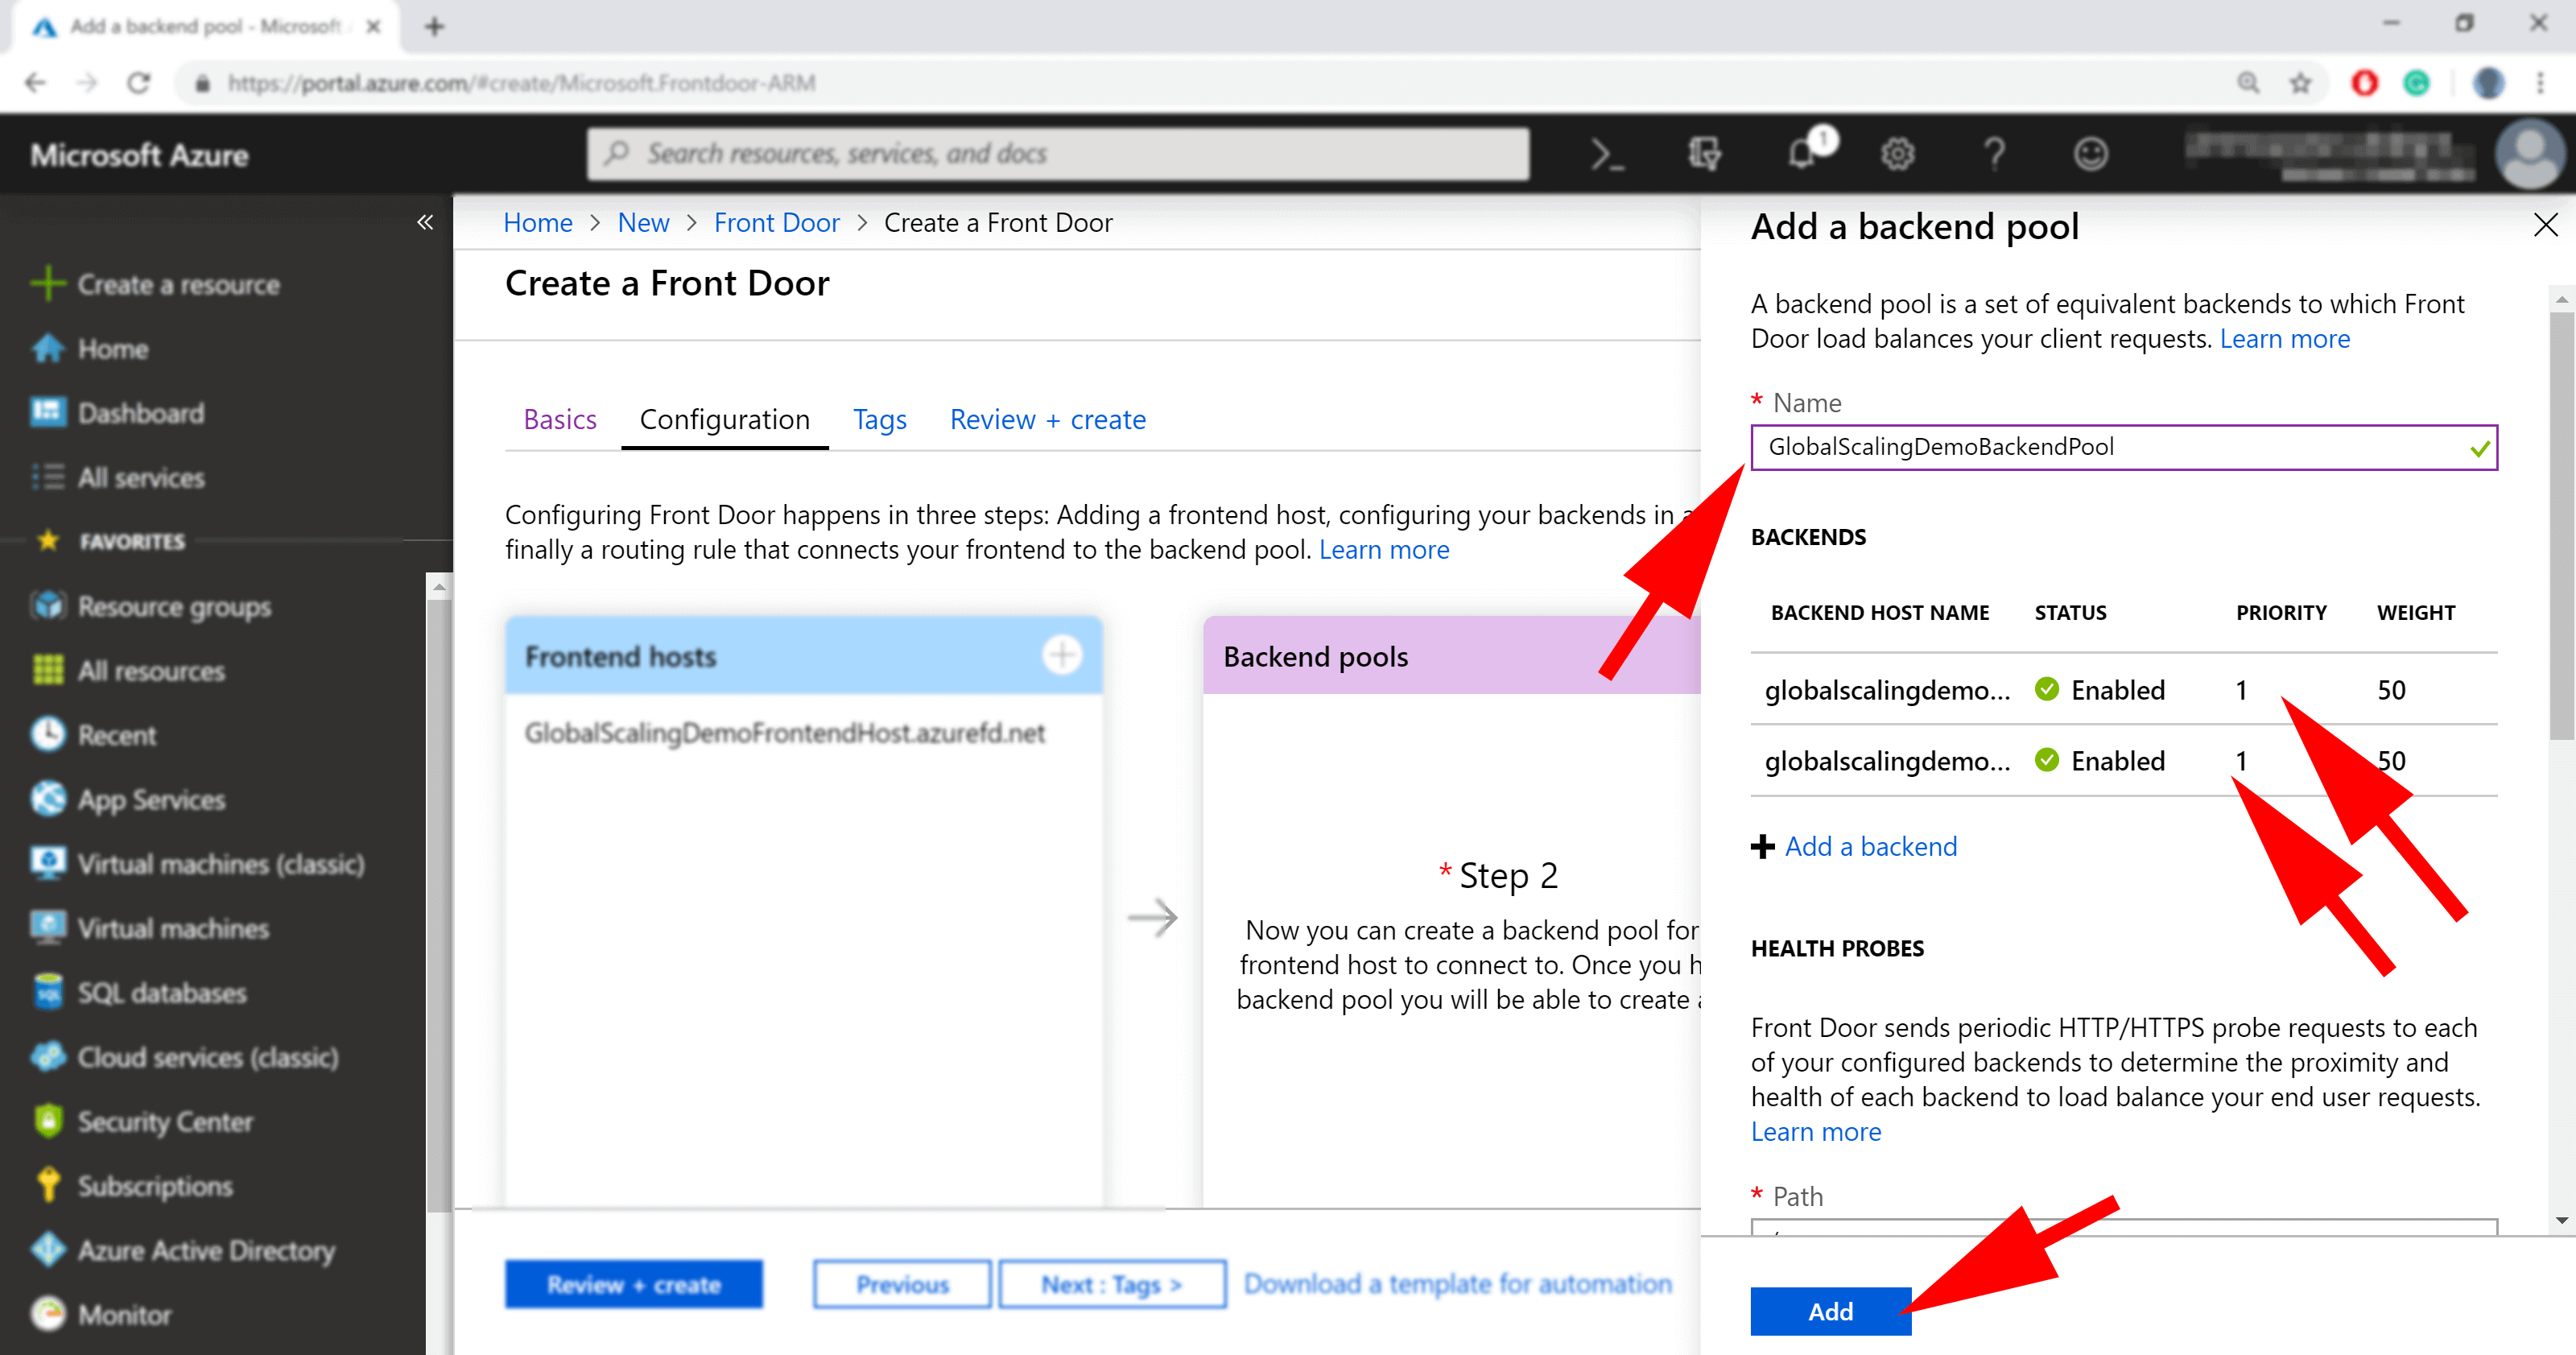The height and width of the screenshot is (1355, 2576).
Task: Send feedback via smiley icon
Action: [x=2090, y=154]
